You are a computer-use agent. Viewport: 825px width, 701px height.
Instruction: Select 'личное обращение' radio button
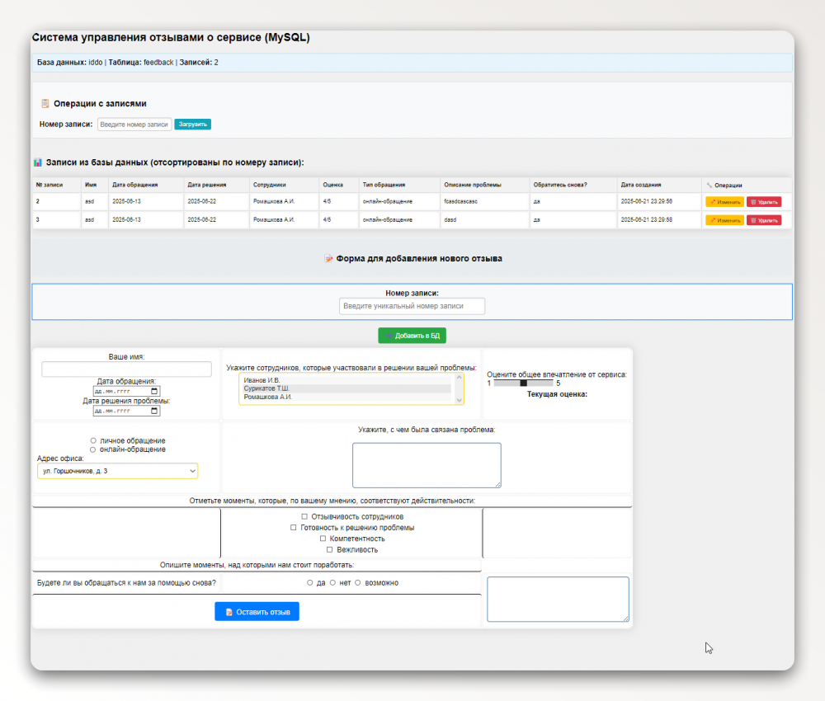tap(93, 440)
